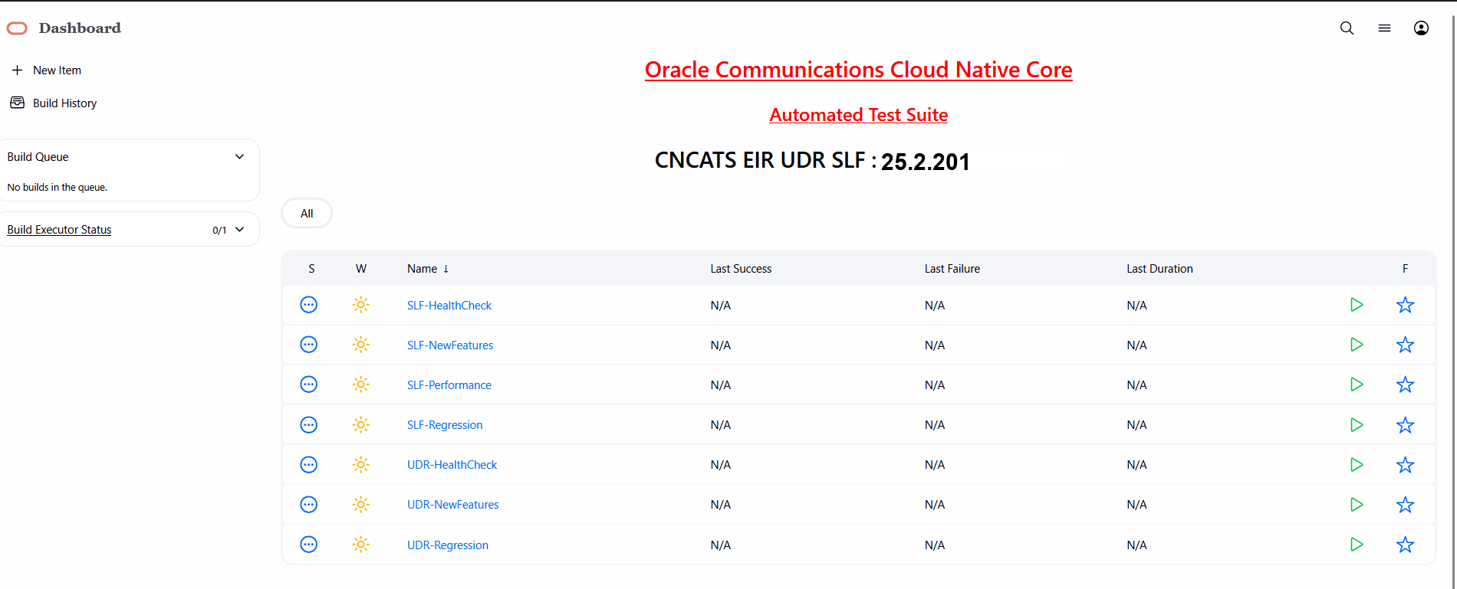This screenshot has height=589, width=1457.
Task: Favorite the SLF-HealthCheck job
Action: point(1405,305)
